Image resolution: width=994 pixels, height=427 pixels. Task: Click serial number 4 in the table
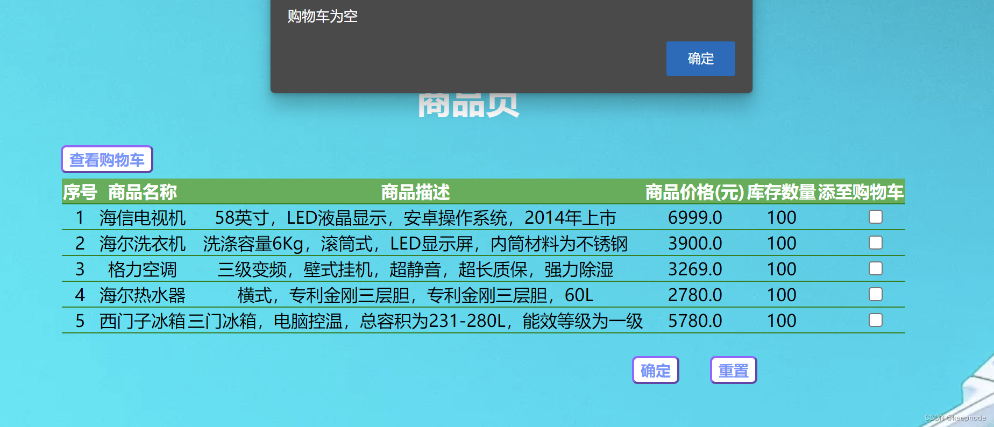click(x=80, y=295)
